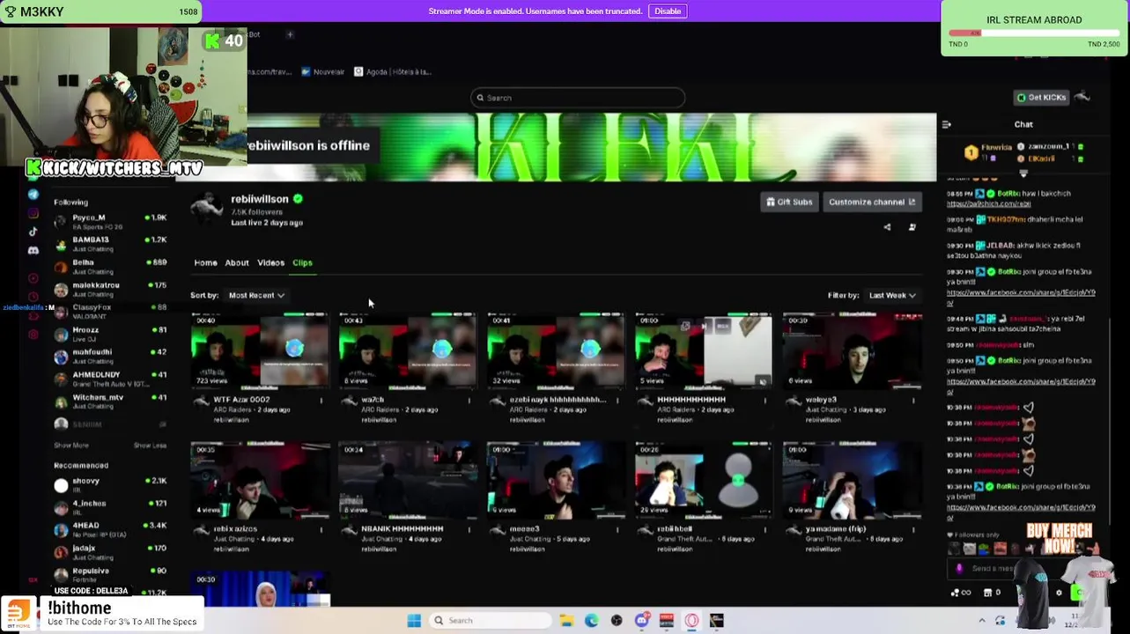Collapse the chat panel with its arrow icon
1130x634 pixels.
(x=947, y=124)
